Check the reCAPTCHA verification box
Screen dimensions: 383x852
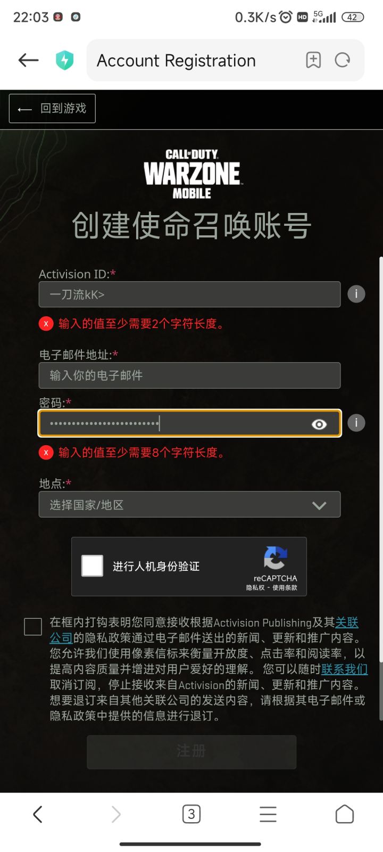92,566
